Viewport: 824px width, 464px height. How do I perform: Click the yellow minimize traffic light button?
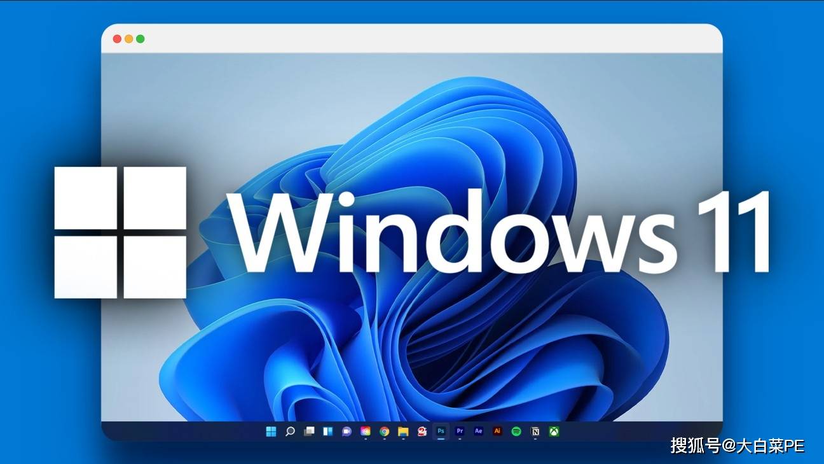(127, 38)
